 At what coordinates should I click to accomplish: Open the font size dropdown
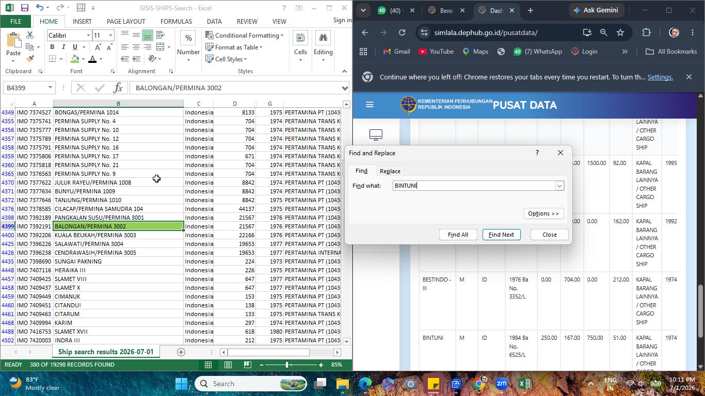(110, 35)
